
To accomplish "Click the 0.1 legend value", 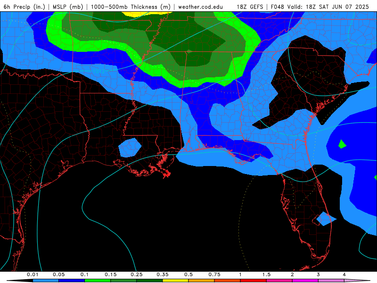I will [84, 275].
